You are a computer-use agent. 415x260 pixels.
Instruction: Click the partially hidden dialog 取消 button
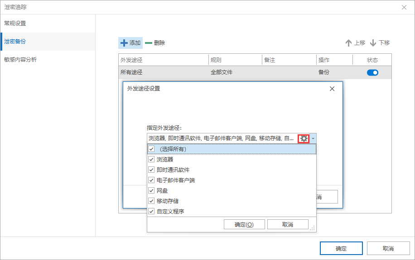[x=327, y=197]
